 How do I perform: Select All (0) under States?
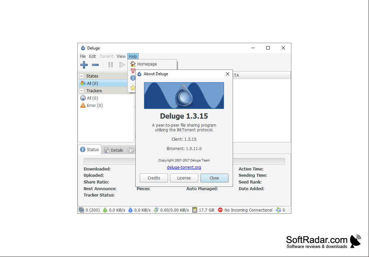[104, 83]
